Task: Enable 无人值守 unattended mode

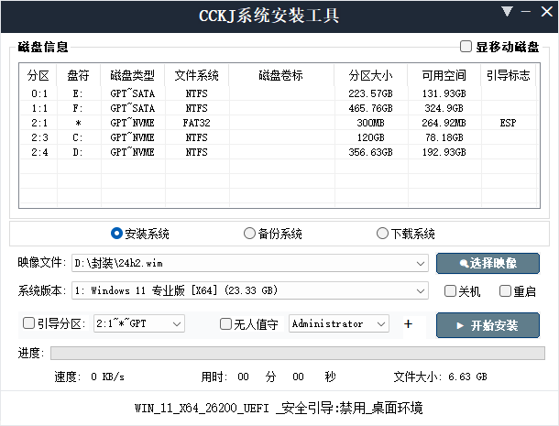Action: 226,323
